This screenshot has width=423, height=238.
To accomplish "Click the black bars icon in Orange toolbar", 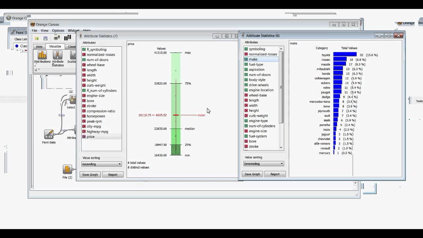I will (x=67, y=38).
